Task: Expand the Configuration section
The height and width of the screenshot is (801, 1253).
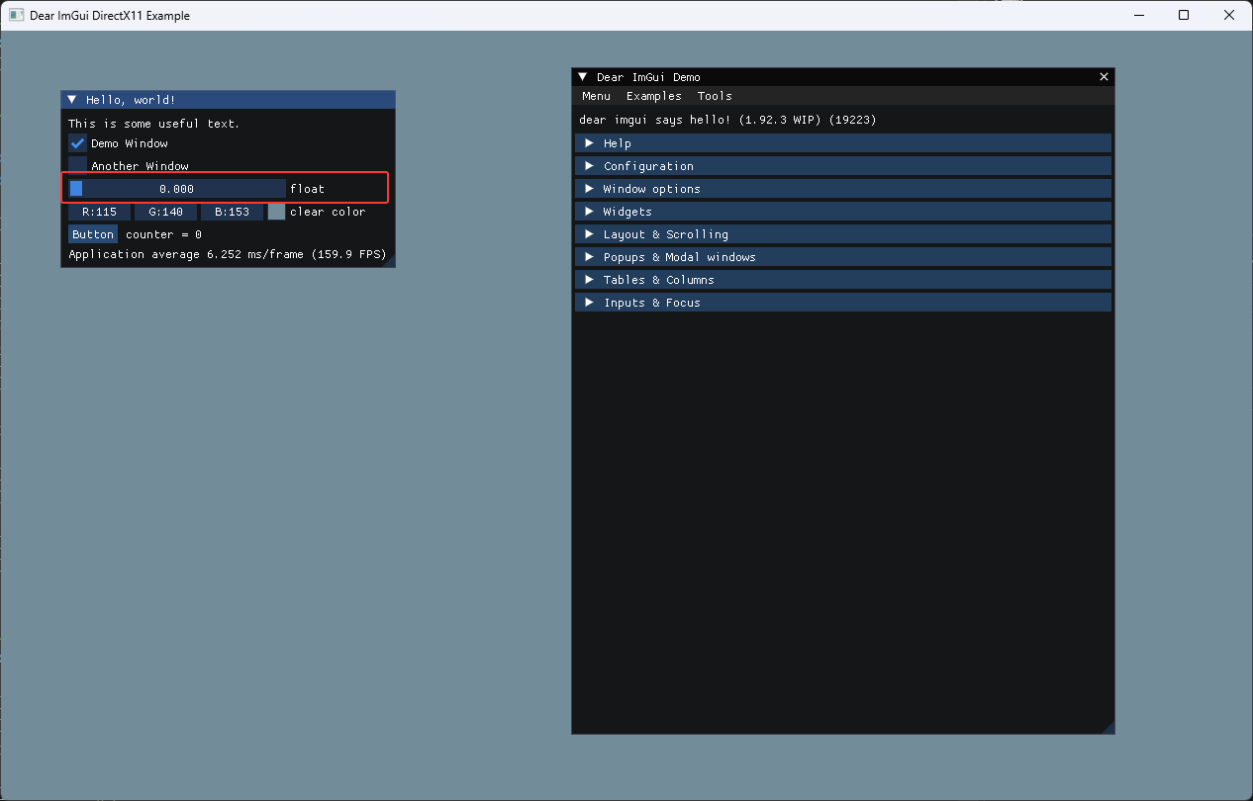Action: 843,166
